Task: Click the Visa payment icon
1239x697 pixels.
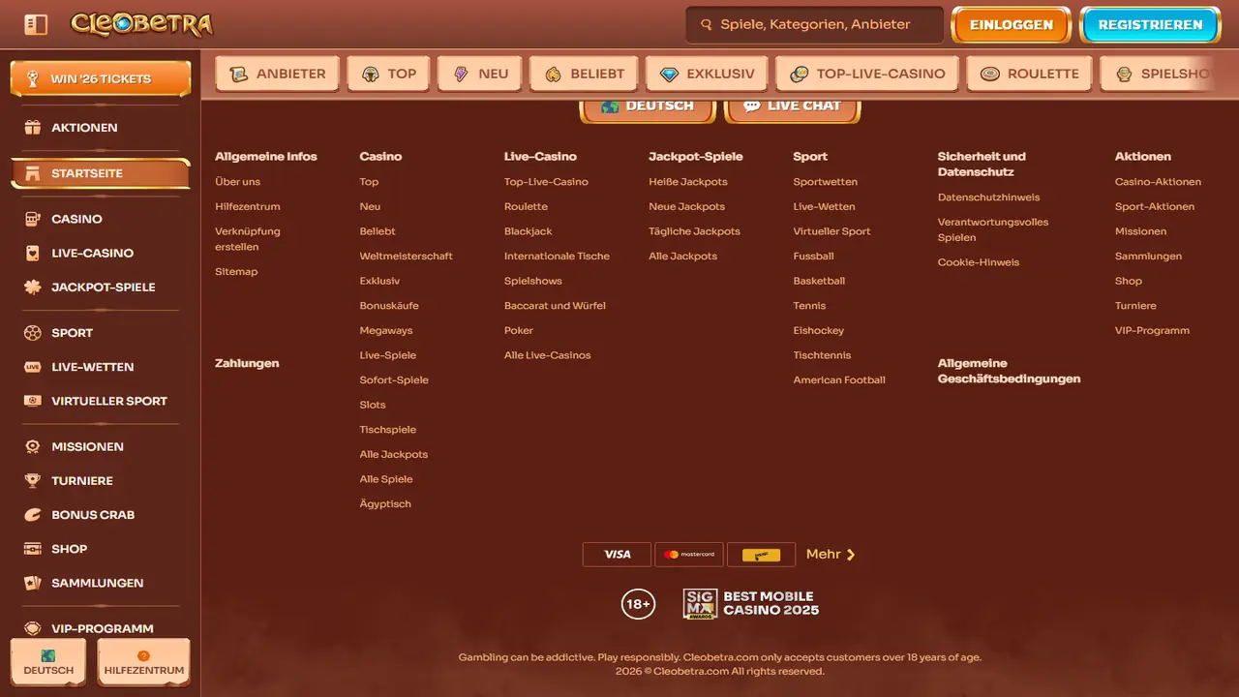Action: tap(617, 555)
